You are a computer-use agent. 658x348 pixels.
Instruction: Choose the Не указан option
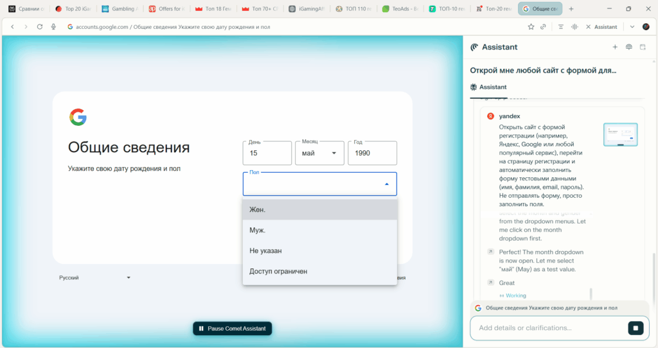click(x=320, y=251)
